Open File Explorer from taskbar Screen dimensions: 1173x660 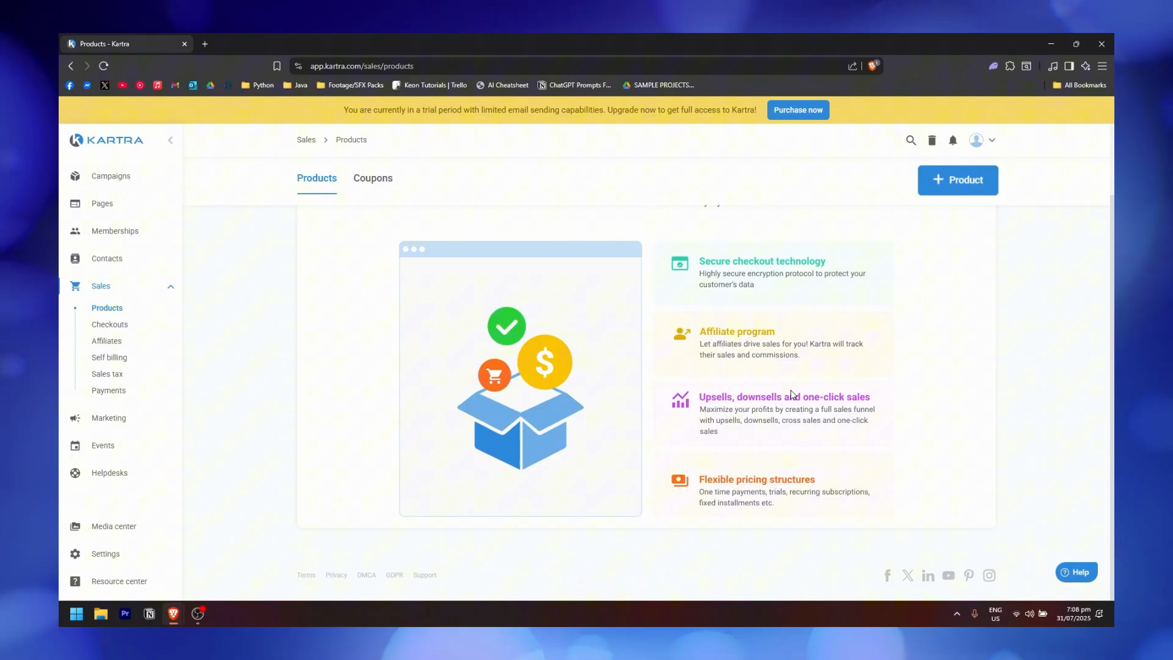(101, 614)
